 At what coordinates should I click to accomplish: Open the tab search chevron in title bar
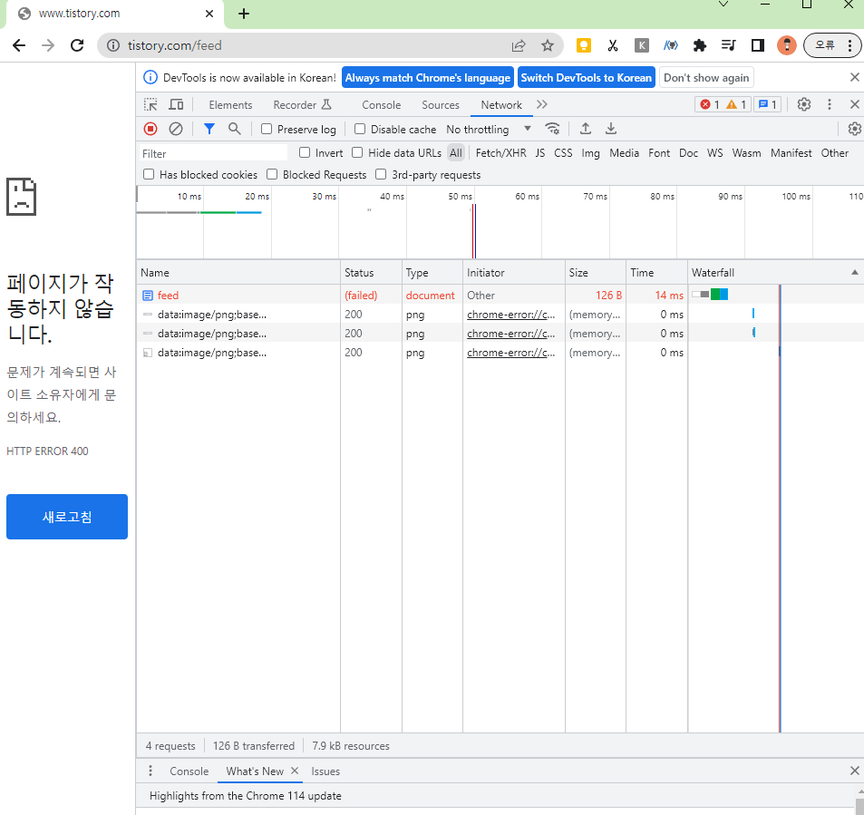coord(723,5)
